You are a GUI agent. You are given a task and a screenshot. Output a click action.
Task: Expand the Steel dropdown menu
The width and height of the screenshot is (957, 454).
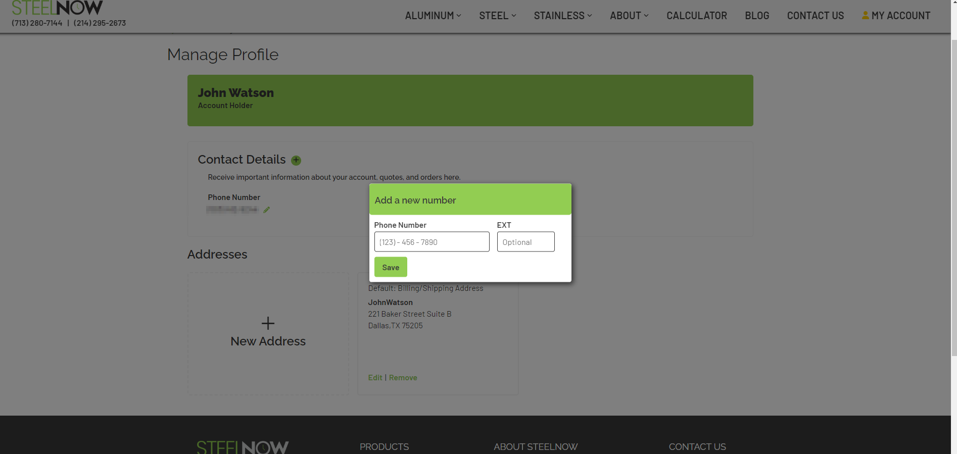tap(497, 16)
